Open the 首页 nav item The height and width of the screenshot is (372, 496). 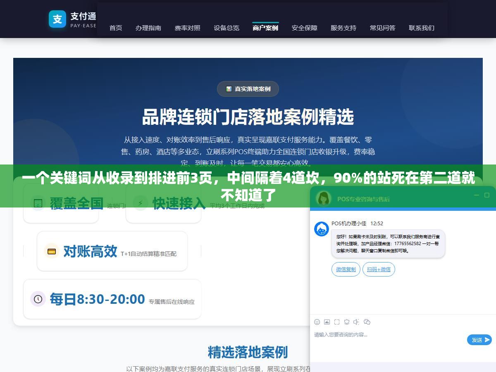tap(116, 28)
